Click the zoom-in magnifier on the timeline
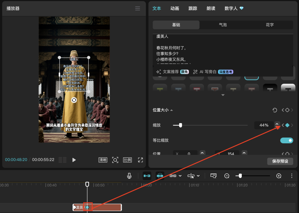 [x=279, y=176]
